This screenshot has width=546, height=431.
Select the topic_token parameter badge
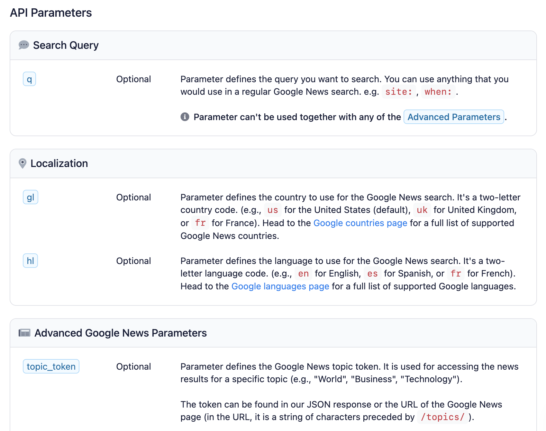[51, 366]
